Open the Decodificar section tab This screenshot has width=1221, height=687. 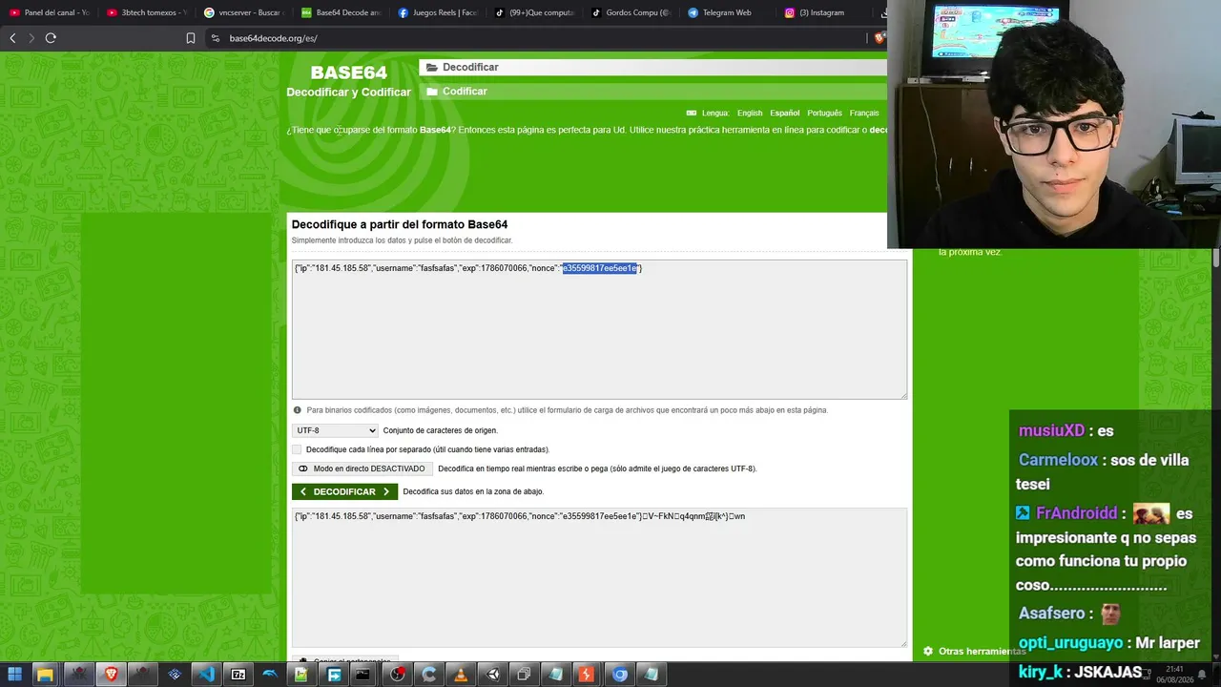652,68
